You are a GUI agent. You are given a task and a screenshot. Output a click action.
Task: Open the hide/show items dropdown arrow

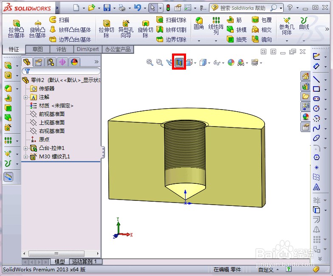pos(223,63)
